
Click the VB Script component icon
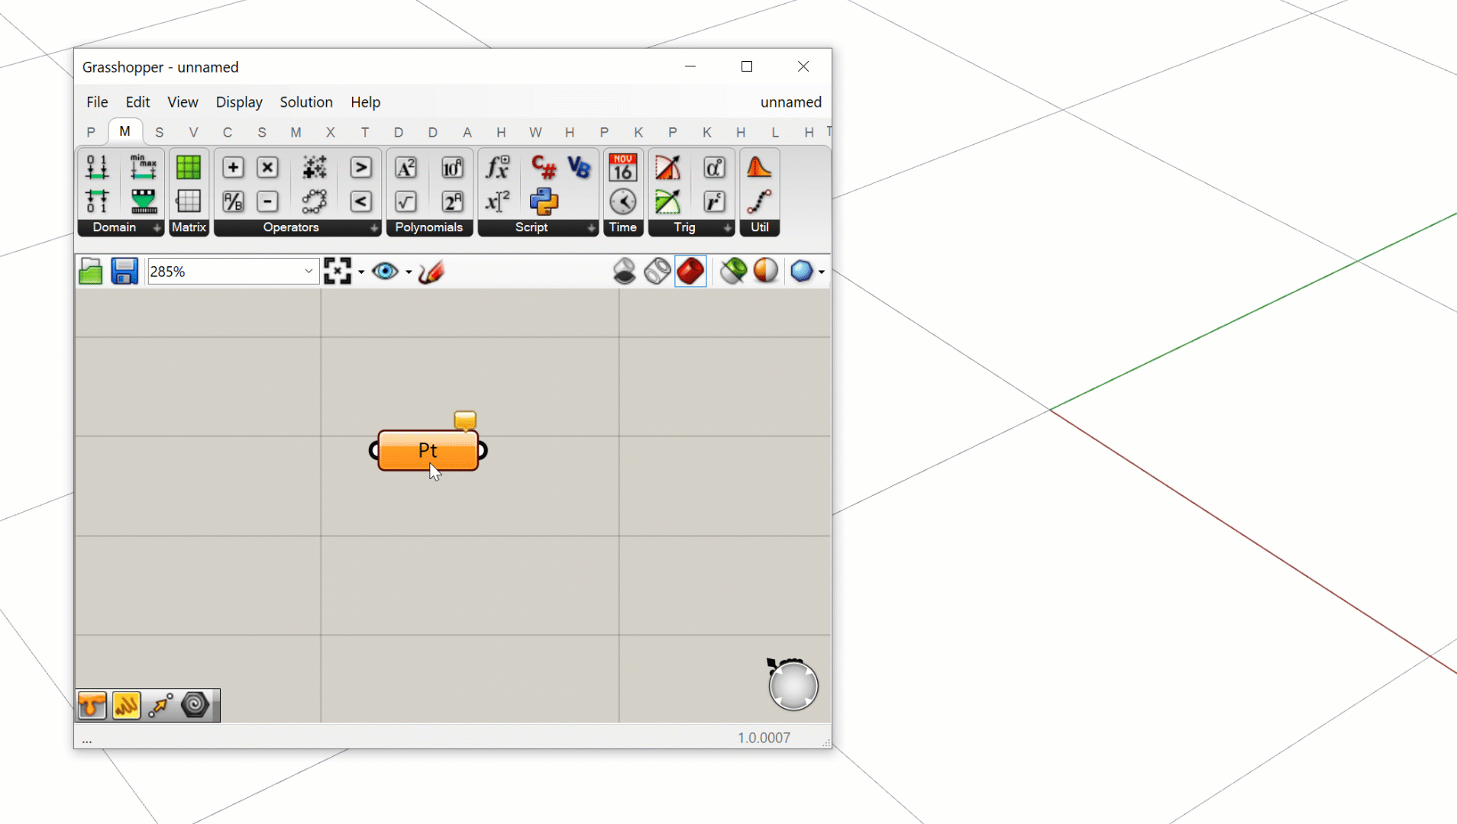click(579, 167)
